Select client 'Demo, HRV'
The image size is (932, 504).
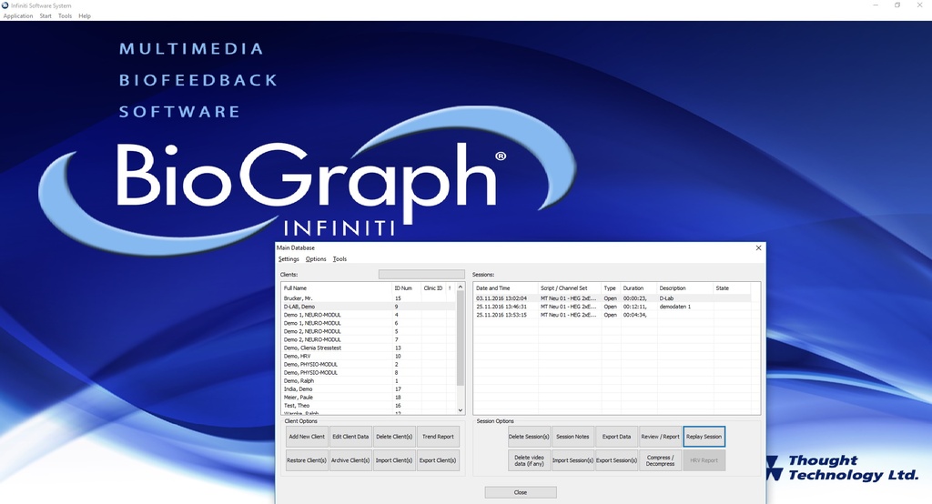(369, 357)
